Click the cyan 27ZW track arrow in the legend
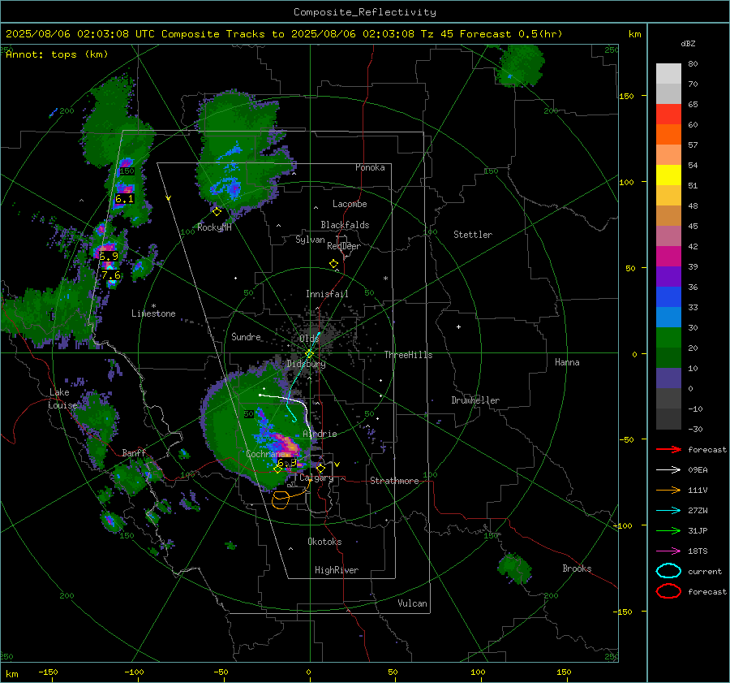Screen dimensions: 730x683 pyautogui.click(x=668, y=511)
